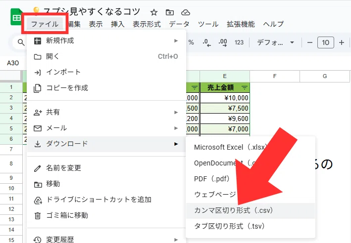351x243 pixels.
Task: Open the 表示 menu
Action: point(96,24)
